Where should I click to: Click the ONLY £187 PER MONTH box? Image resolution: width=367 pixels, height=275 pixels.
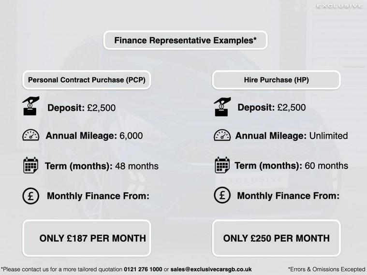[x=87, y=238]
